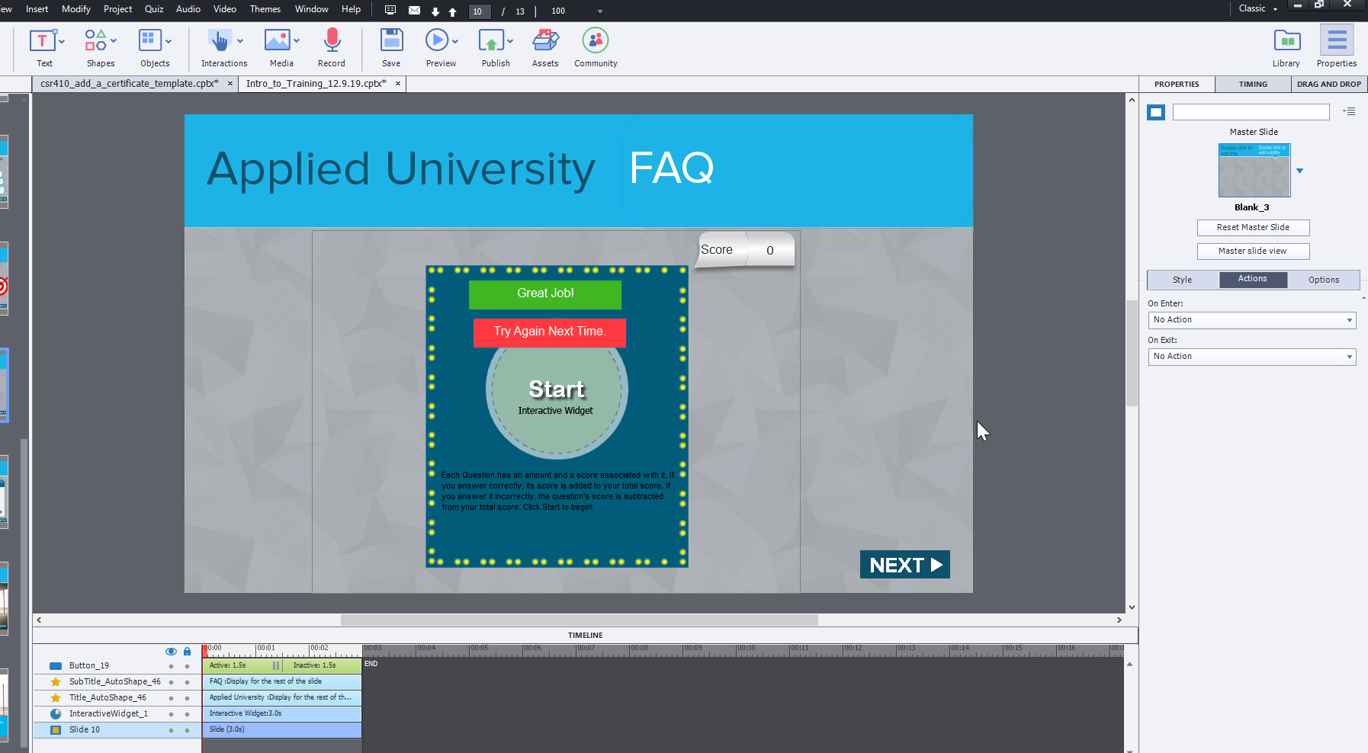Toggle the timeline eye visibility header

pyautogui.click(x=171, y=652)
